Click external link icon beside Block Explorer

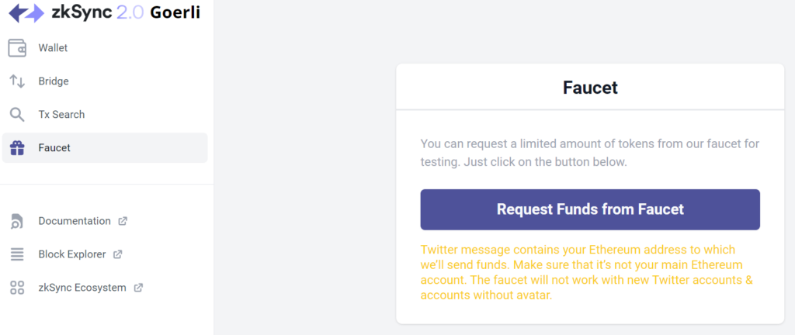coord(118,254)
